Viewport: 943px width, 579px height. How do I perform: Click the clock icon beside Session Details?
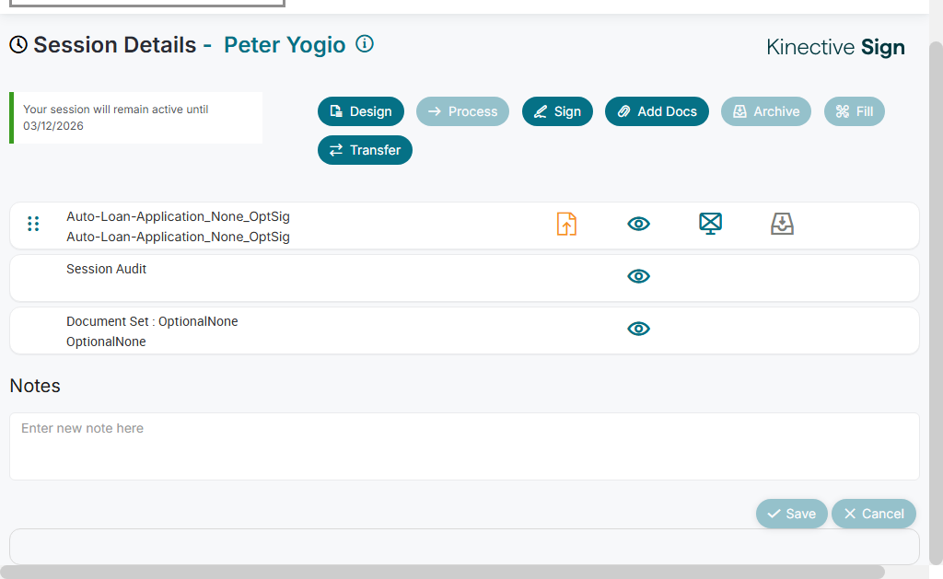click(x=18, y=45)
